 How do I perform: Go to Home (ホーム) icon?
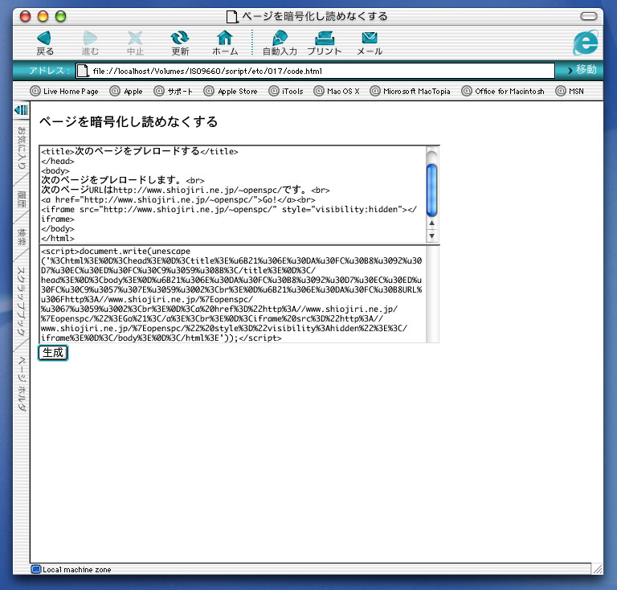pos(225,38)
